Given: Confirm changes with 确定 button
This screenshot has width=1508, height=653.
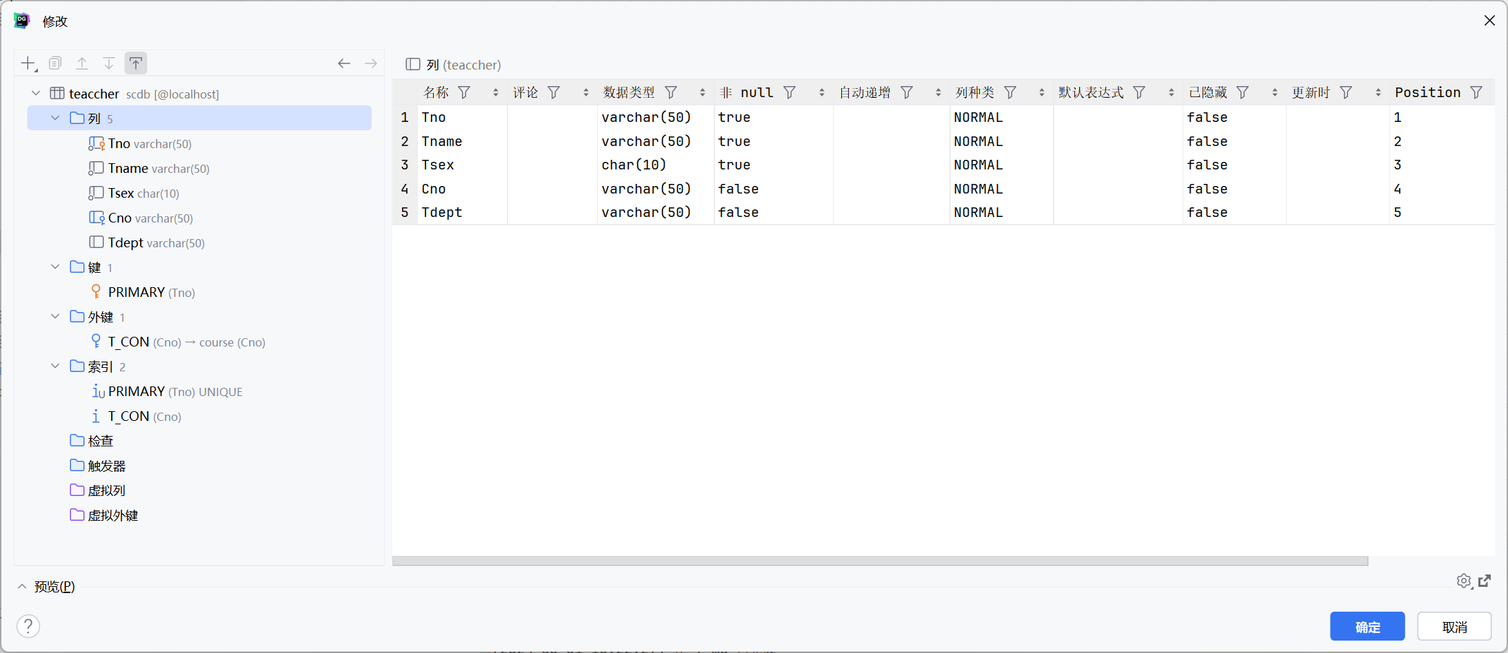Looking at the screenshot, I should pyautogui.click(x=1367, y=626).
